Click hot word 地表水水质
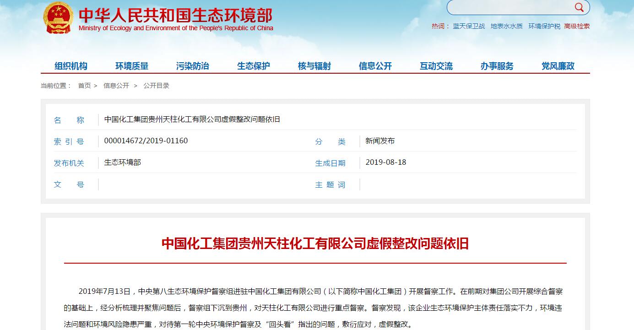This screenshot has height=330, width=634. click(x=507, y=26)
